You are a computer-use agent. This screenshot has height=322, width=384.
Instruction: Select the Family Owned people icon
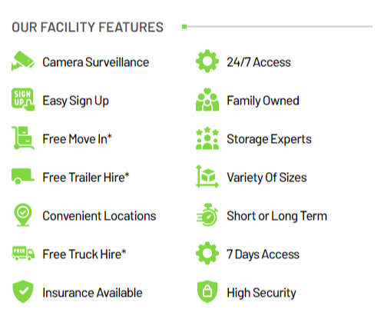tap(207, 100)
